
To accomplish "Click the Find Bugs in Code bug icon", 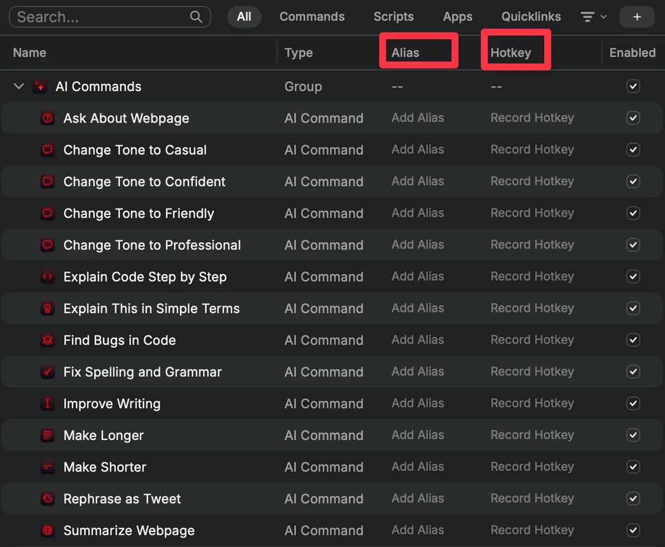I will click(x=48, y=340).
